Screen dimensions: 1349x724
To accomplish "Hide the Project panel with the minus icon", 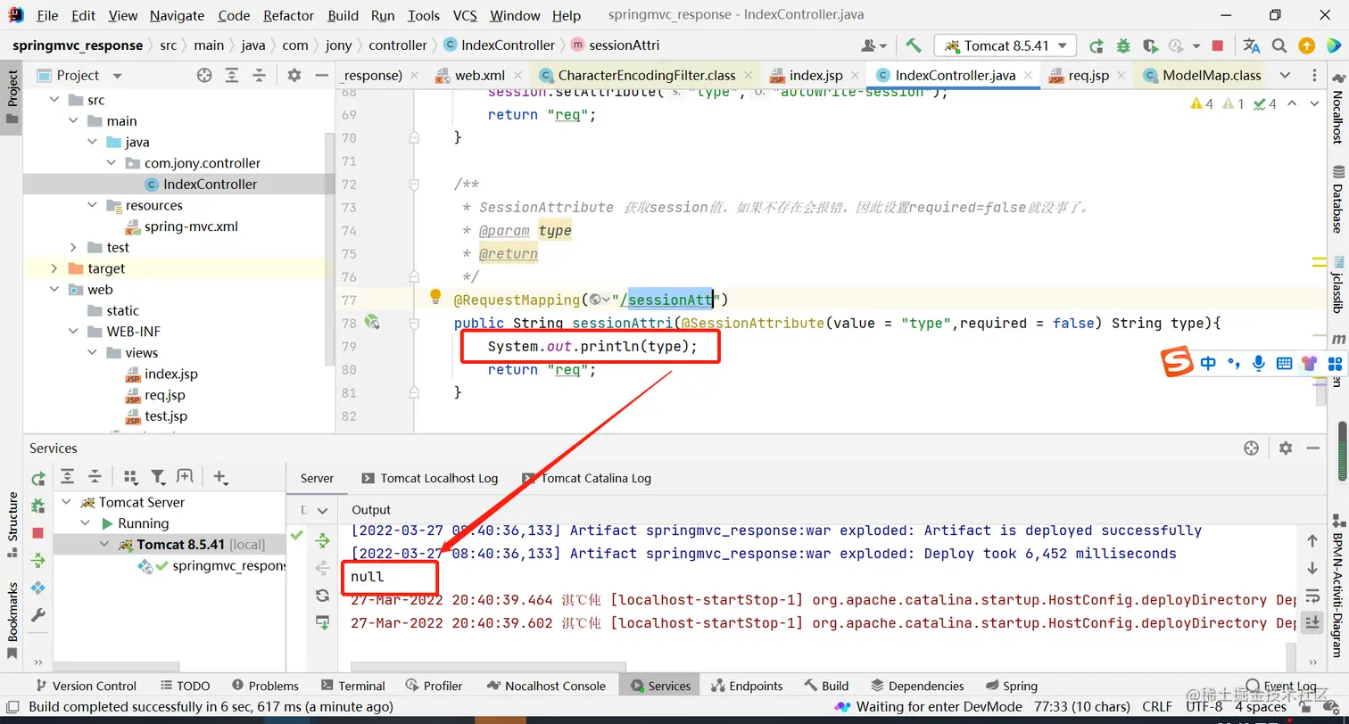I will tap(321, 76).
